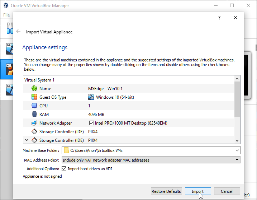Viewport: 257px width, 200px height.
Task: Click the Name clover icon
Action: (34, 89)
